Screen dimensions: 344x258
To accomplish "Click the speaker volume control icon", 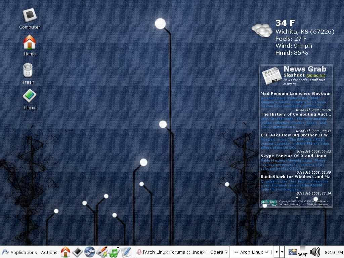I will click(x=315, y=252).
